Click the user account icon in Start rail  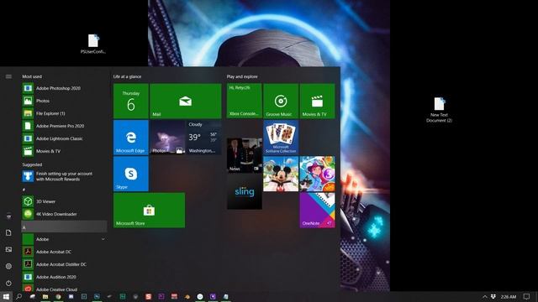coord(8,216)
